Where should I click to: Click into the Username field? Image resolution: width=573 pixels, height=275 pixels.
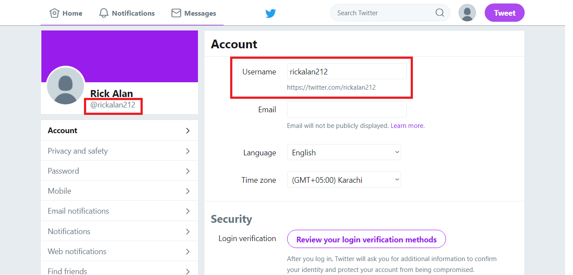point(347,71)
